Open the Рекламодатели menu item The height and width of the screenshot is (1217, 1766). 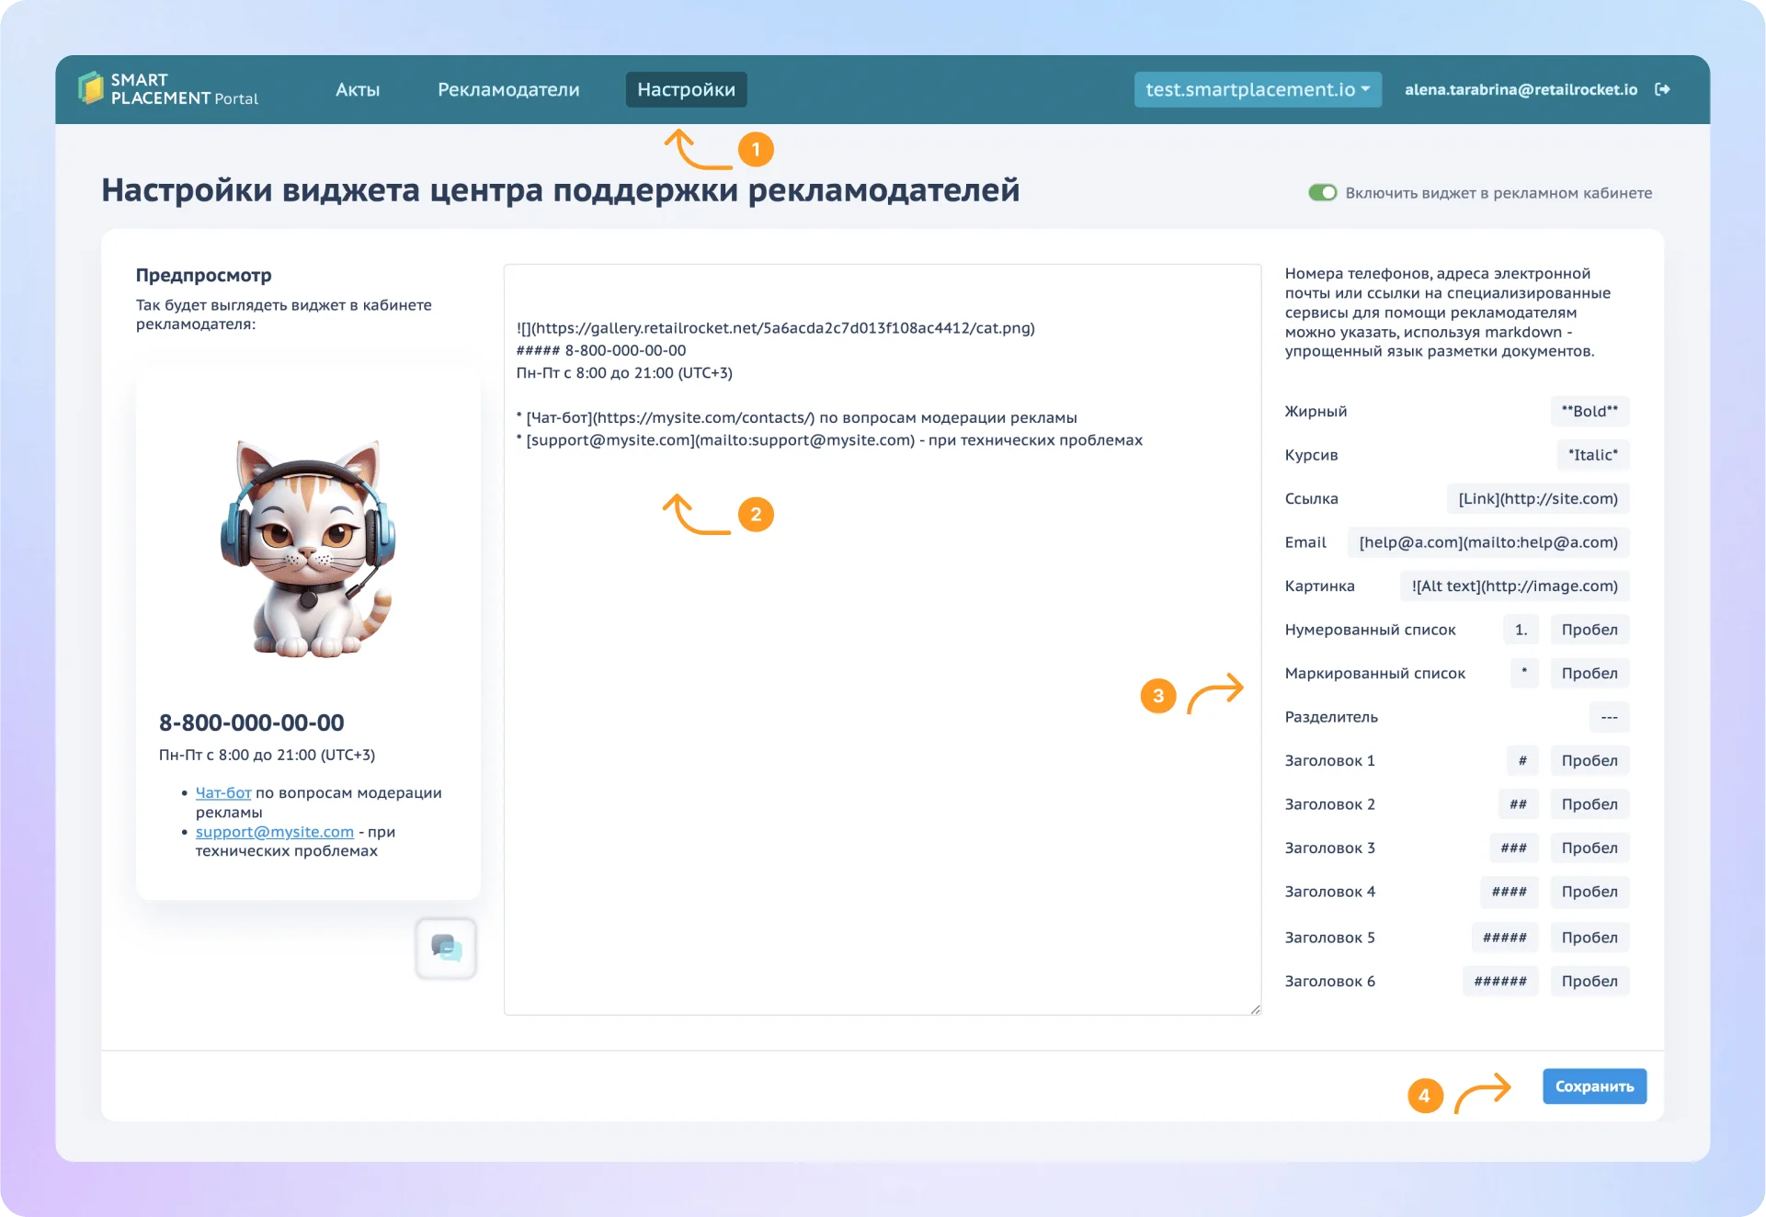coord(508,89)
